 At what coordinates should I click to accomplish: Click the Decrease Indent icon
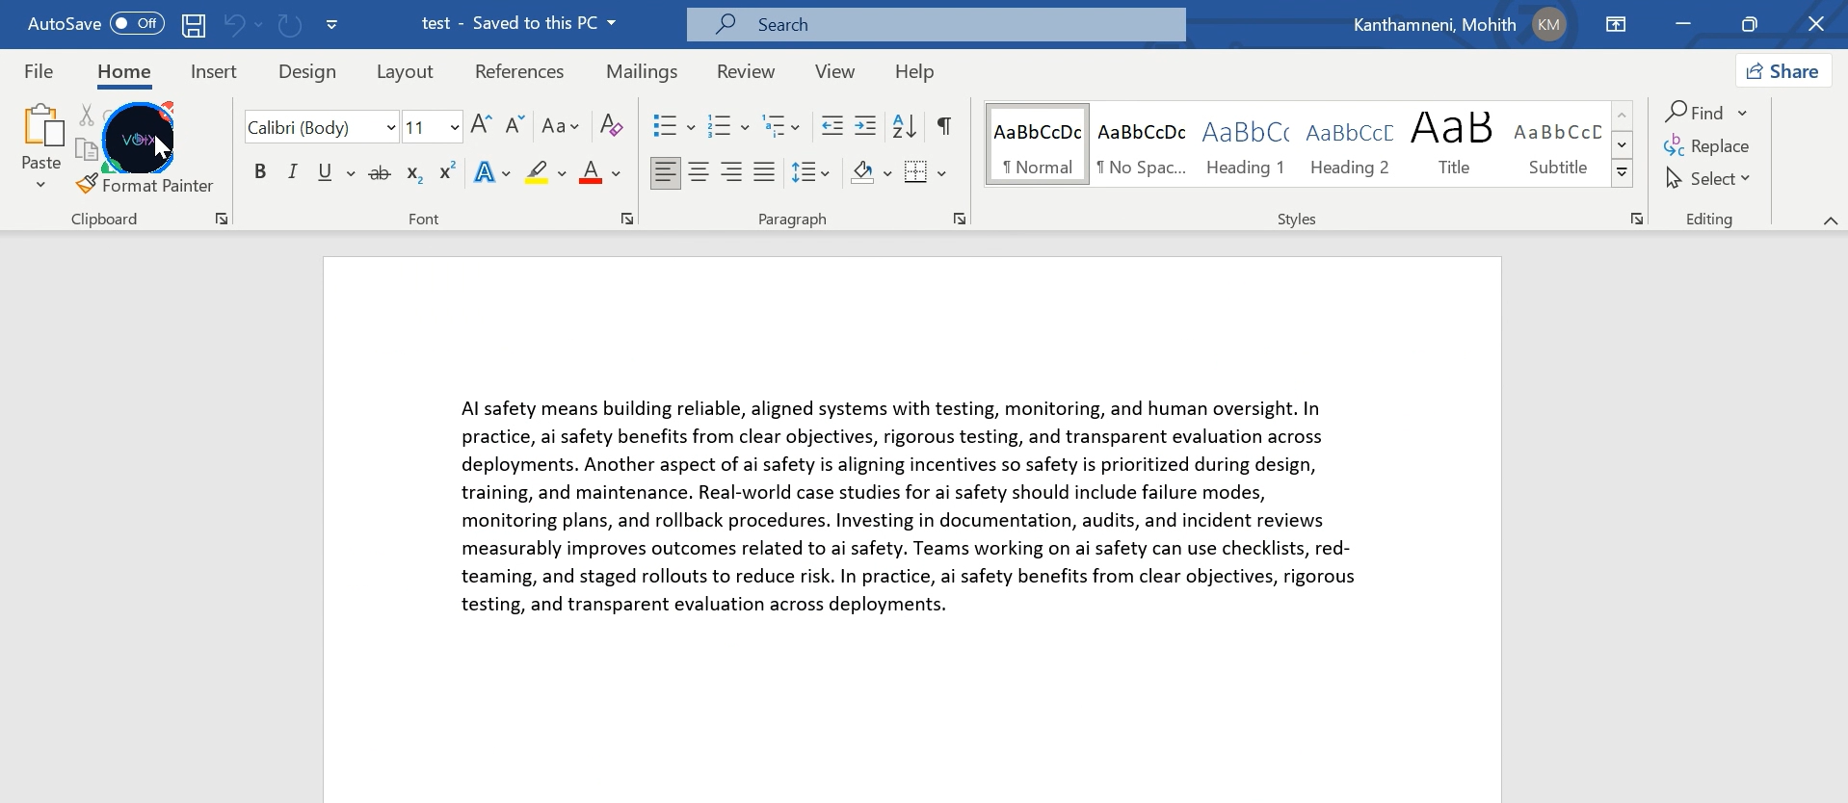coord(832,126)
